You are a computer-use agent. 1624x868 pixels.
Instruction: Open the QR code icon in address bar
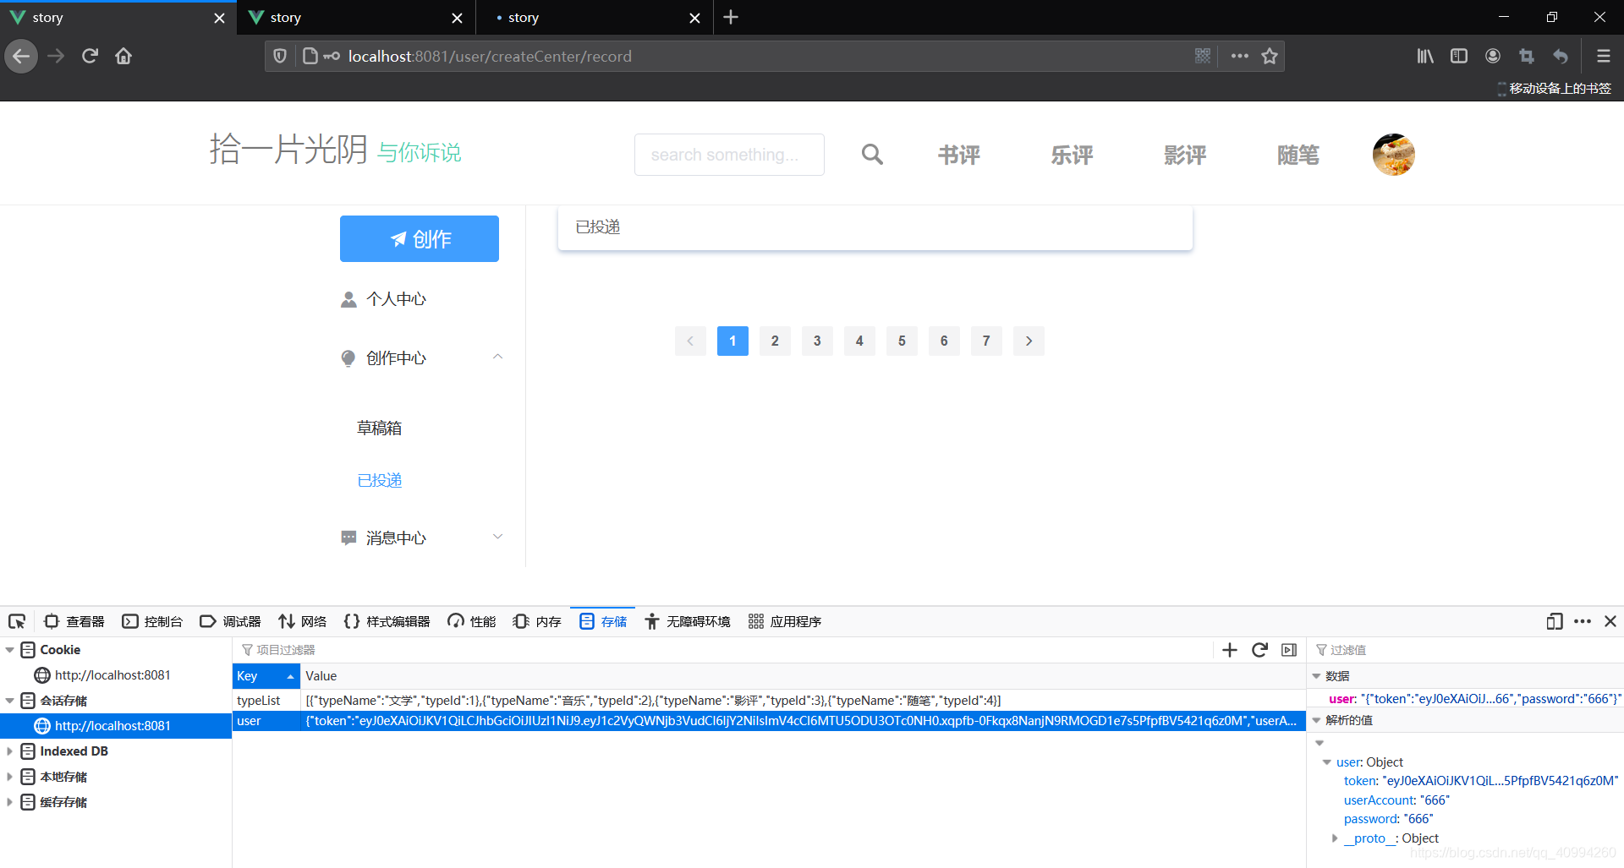[1203, 56]
